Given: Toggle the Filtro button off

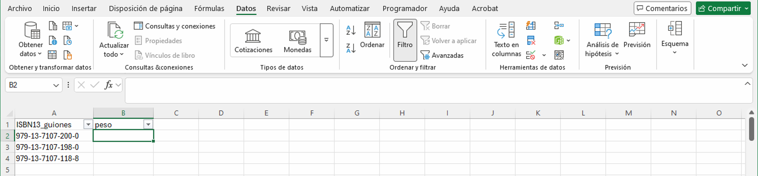Looking at the screenshot, I should (405, 40).
